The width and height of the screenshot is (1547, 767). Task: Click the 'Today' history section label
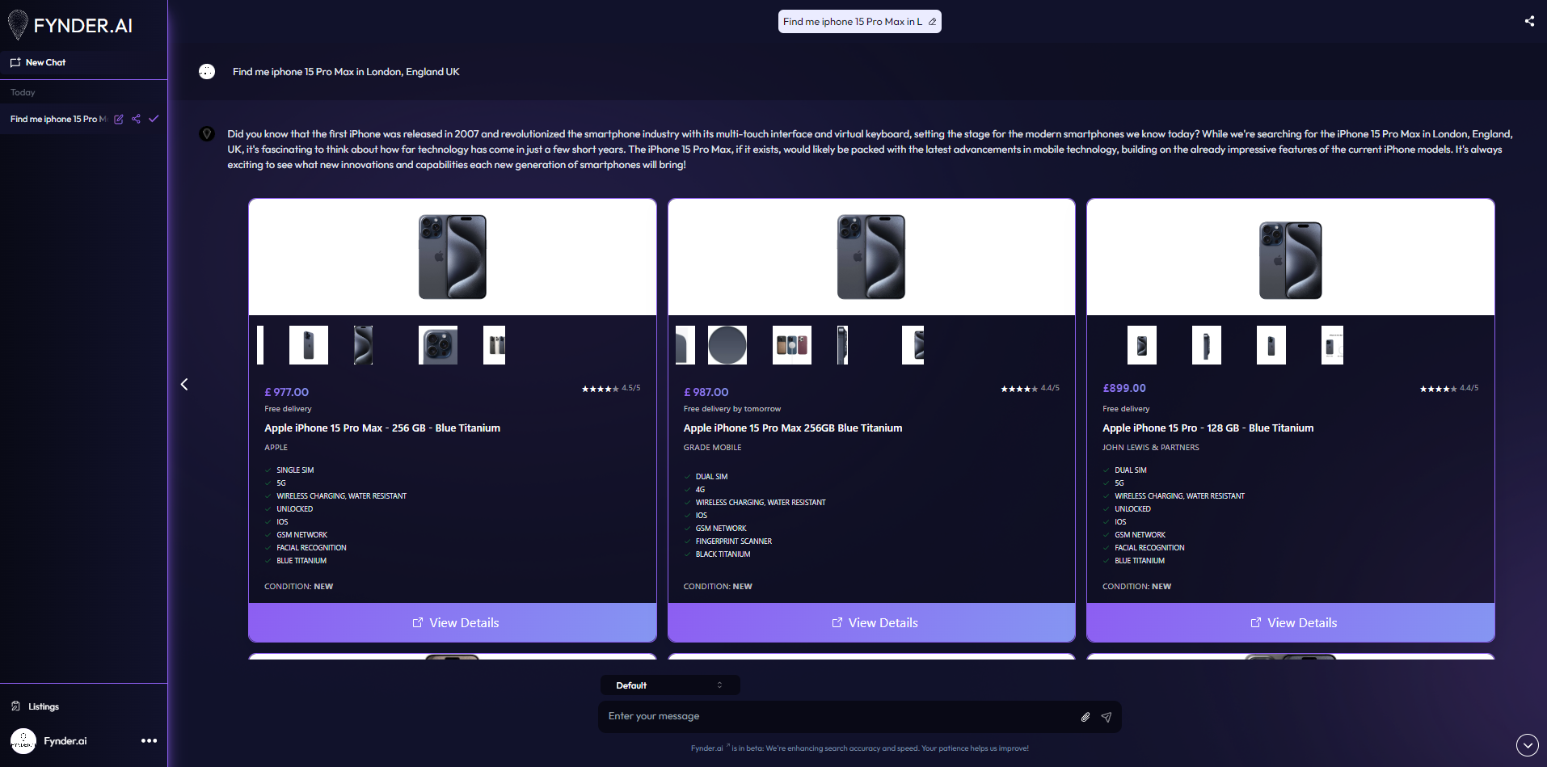click(x=23, y=92)
